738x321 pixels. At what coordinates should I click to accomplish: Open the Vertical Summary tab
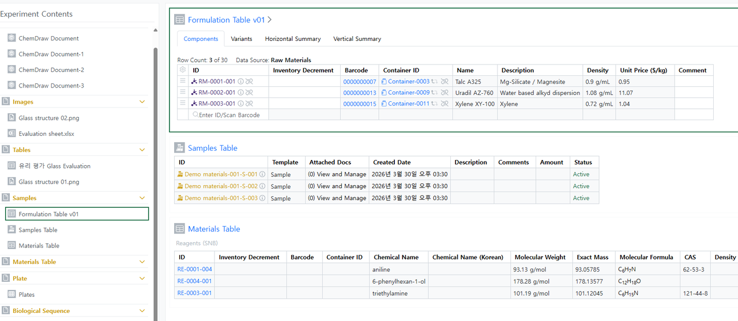[x=357, y=39]
